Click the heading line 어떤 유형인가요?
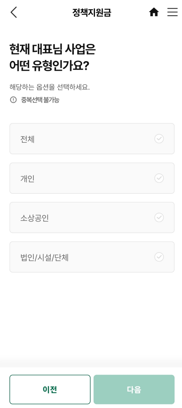 tap(50, 66)
